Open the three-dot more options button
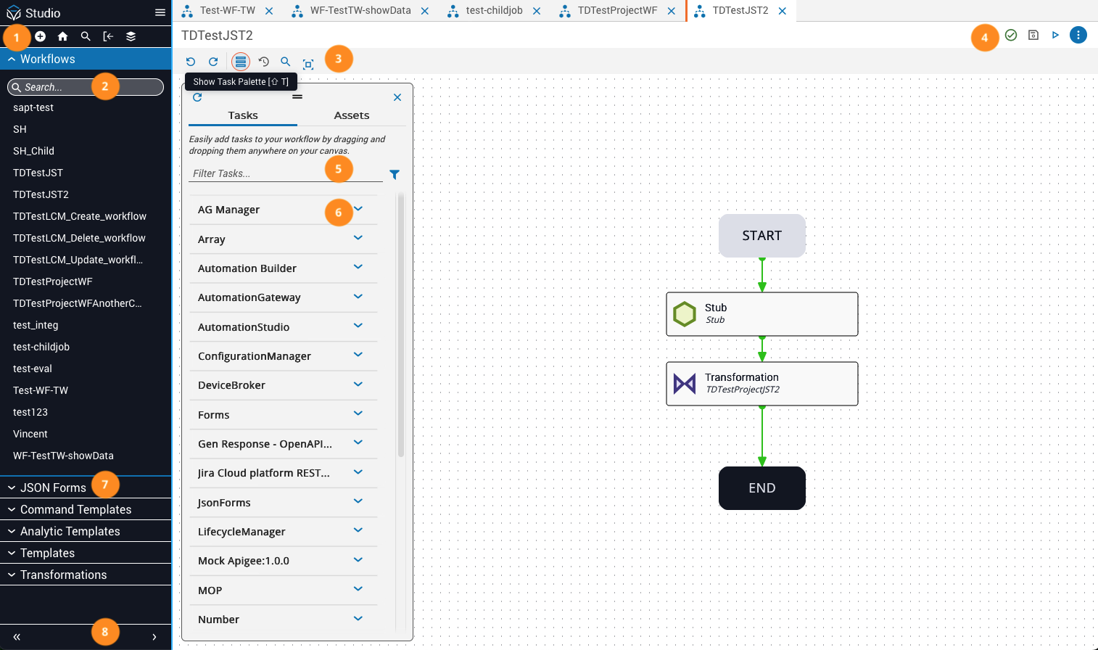This screenshot has width=1098, height=650. (x=1078, y=35)
